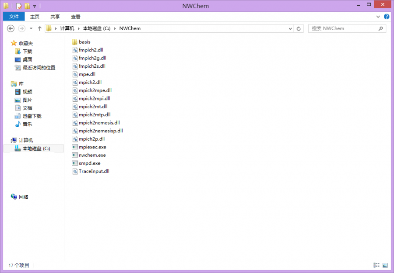Select the mpich2nemesisp.dll file icon
This screenshot has width=394, height=273.
75,131
